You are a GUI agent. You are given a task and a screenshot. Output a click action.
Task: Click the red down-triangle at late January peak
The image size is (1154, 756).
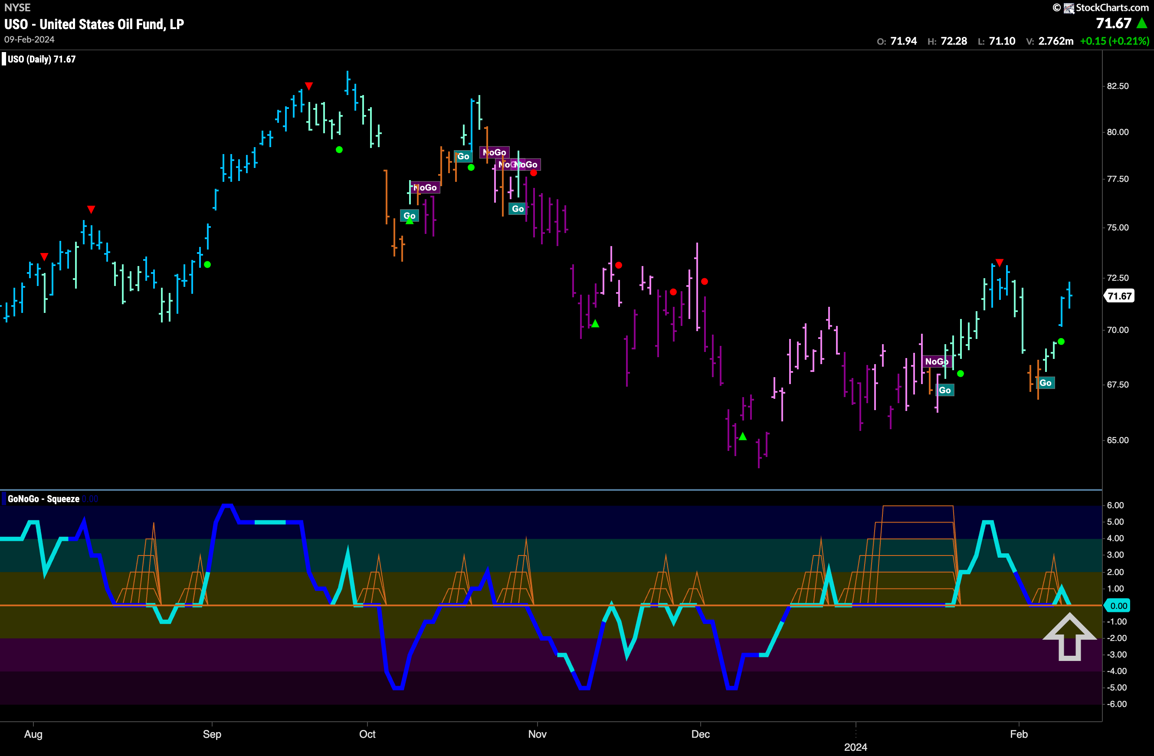pyautogui.click(x=999, y=263)
